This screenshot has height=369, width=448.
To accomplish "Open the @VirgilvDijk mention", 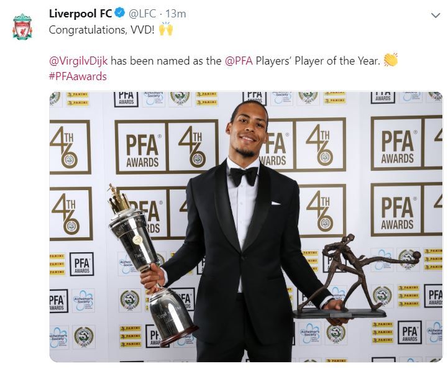I will point(78,61).
